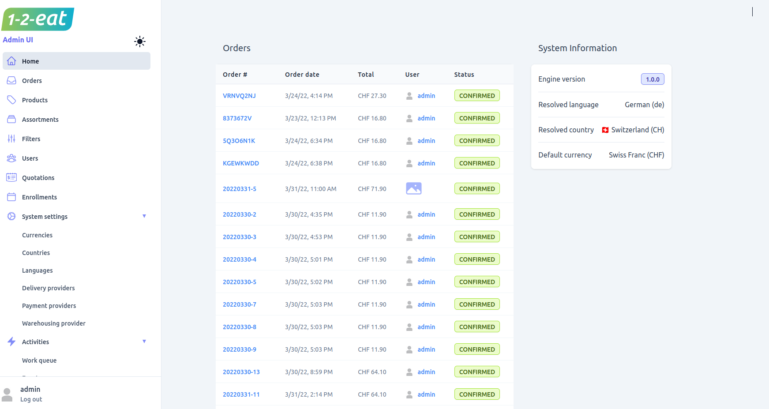
Task: Open order 20220331-11
Action: 241,394
